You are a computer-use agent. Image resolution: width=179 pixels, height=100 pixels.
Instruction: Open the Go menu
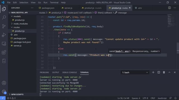[x=39, y=2]
